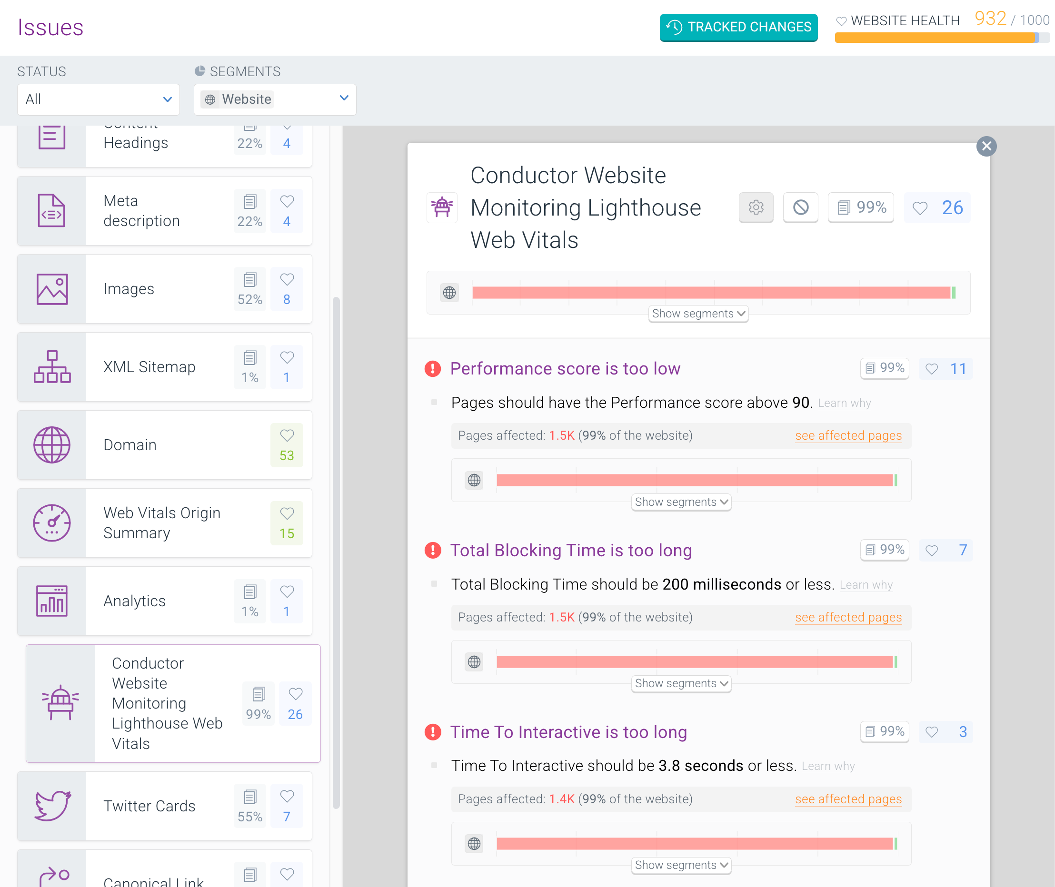Screen dimensions: 1055x887
Task: Open the Analytics category
Action: coord(165,601)
